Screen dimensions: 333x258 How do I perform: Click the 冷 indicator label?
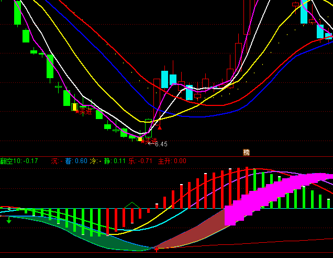[94, 161]
